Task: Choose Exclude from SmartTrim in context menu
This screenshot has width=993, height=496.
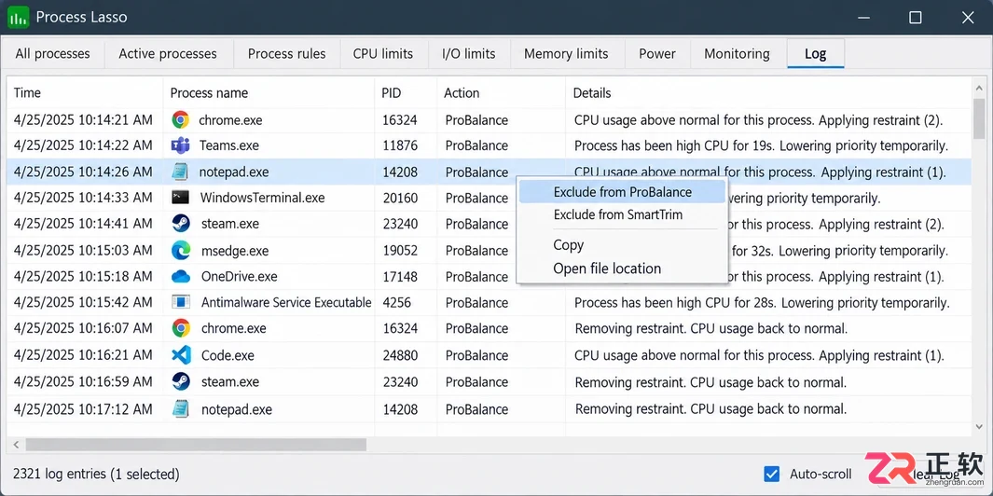Action: [622, 214]
